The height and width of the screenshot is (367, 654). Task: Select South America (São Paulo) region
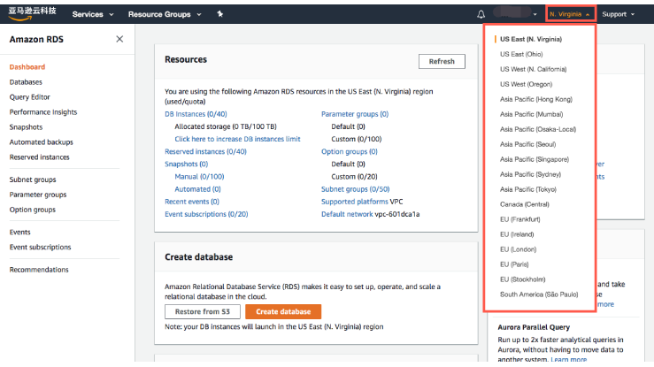click(x=539, y=294)
